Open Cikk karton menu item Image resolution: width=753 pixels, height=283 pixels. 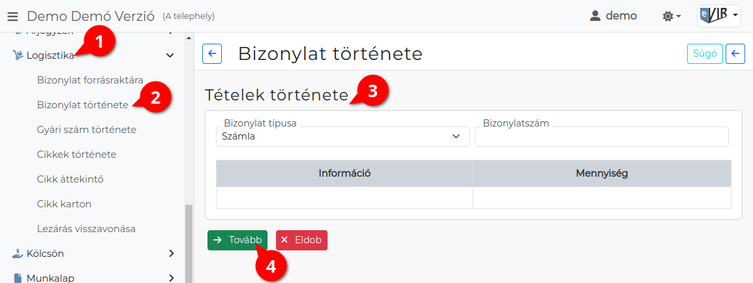[64, 204]
